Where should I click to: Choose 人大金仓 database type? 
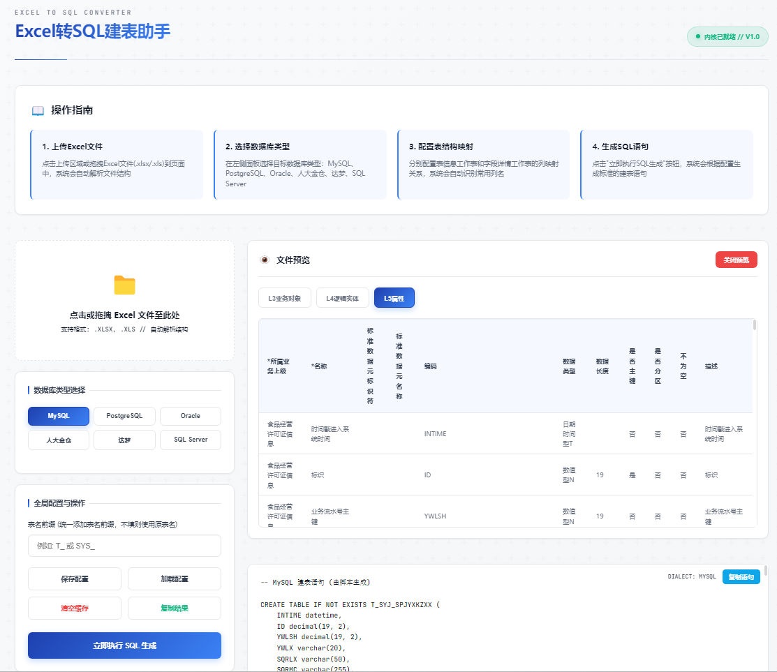pyautogui.click(x=59, y=440)
